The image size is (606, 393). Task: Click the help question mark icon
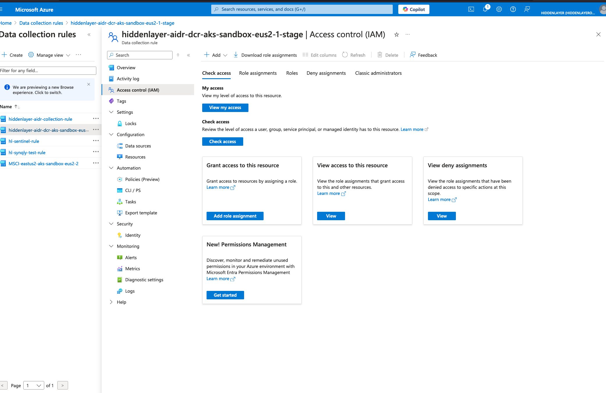(x=513, y=9)
